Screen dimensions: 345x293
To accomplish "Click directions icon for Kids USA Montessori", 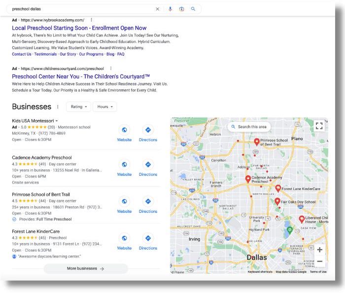I will tap(148, 130).
